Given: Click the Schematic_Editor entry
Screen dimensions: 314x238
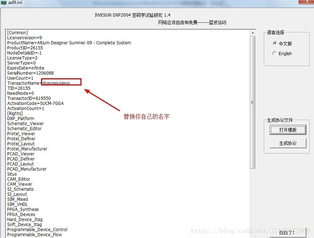Looking at the screenshot, I should (25, 129).
